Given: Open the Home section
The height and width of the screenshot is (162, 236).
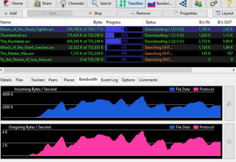Looking at the screenshot, I should (13, 4).
